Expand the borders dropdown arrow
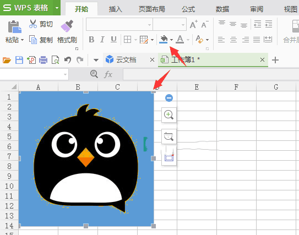This screenshot has width=299, height=235. [x=135, y=40]
